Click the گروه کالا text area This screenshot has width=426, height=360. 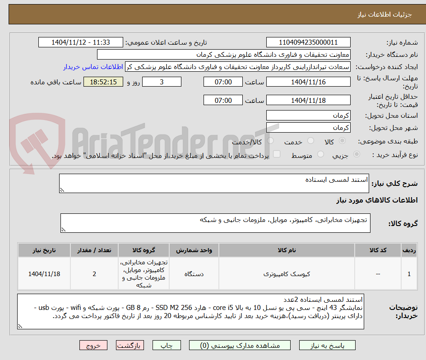[x=215, y=223]
